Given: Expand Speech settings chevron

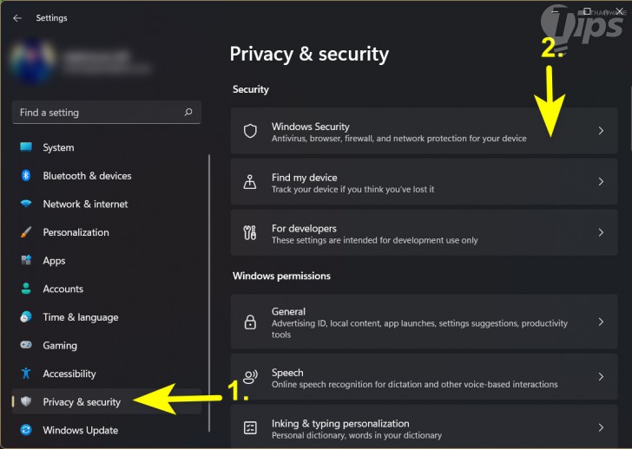Looking at the screenshot, I should [x=601, y=376].
